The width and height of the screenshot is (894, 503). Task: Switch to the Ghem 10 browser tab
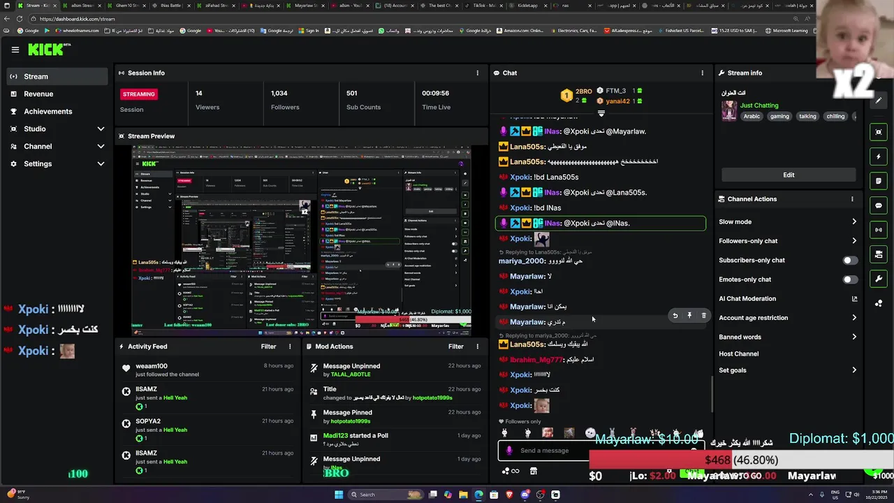(x=127, y=6)
